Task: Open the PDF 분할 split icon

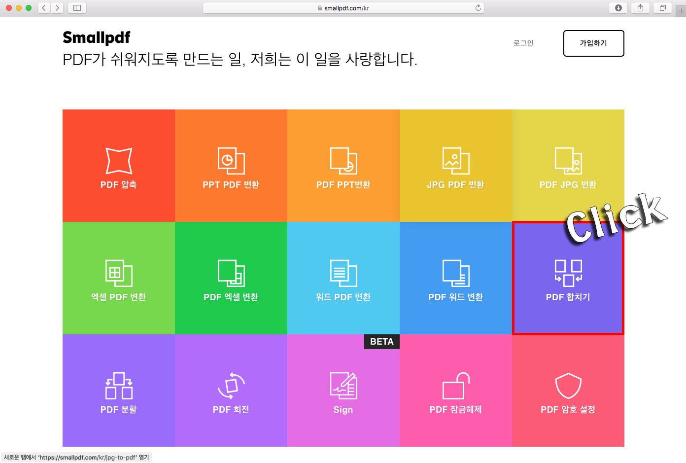Action: pyautogui.click(x=119, y=385)
